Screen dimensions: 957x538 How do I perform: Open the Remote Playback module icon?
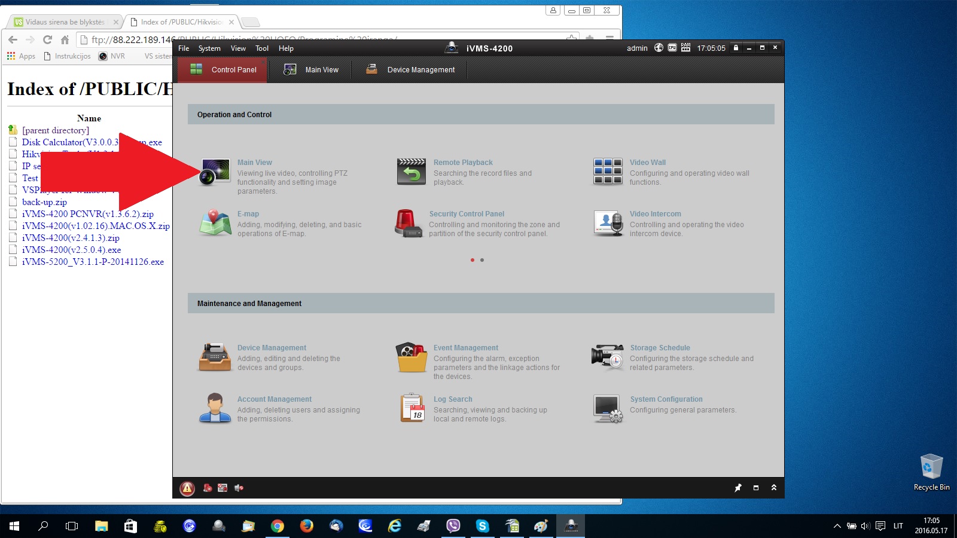(x=412, y=172)
